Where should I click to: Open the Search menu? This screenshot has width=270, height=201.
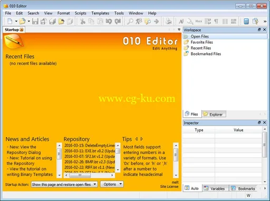coord(33,13)
